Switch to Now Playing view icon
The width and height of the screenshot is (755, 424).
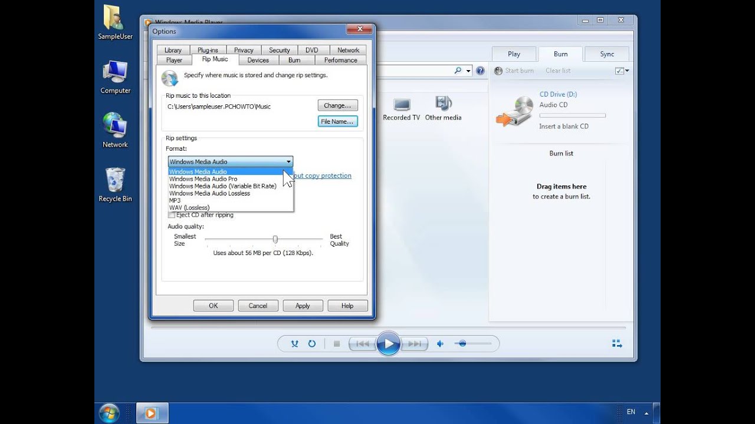[x=617, y=344]
